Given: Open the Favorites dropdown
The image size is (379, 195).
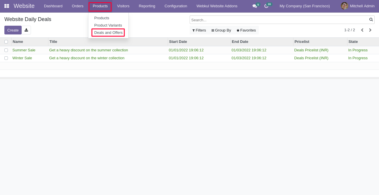Looking at the screenshot, I should pos(246,30).
